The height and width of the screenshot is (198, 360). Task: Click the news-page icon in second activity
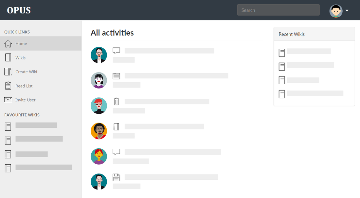point(116,76)
